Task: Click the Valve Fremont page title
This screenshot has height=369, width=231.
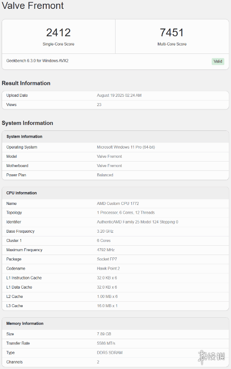Action: tap(33, 5)
